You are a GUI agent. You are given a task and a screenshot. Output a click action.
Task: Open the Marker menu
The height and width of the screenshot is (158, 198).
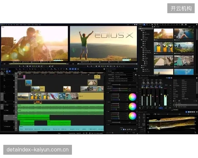(17, 25)
